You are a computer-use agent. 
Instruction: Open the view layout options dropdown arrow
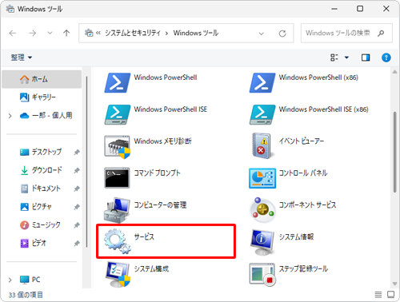point(346,58)
